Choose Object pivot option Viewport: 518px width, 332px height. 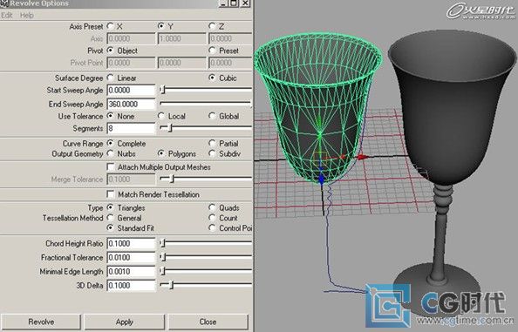point(111,51)
